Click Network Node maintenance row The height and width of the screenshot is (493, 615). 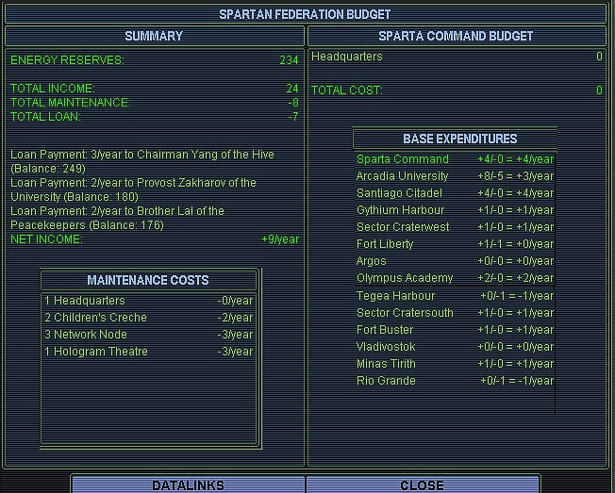[149, 335]
